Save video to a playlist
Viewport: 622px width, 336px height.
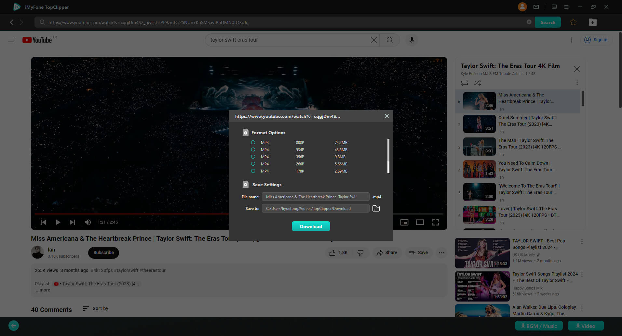(x=418, y=253)
